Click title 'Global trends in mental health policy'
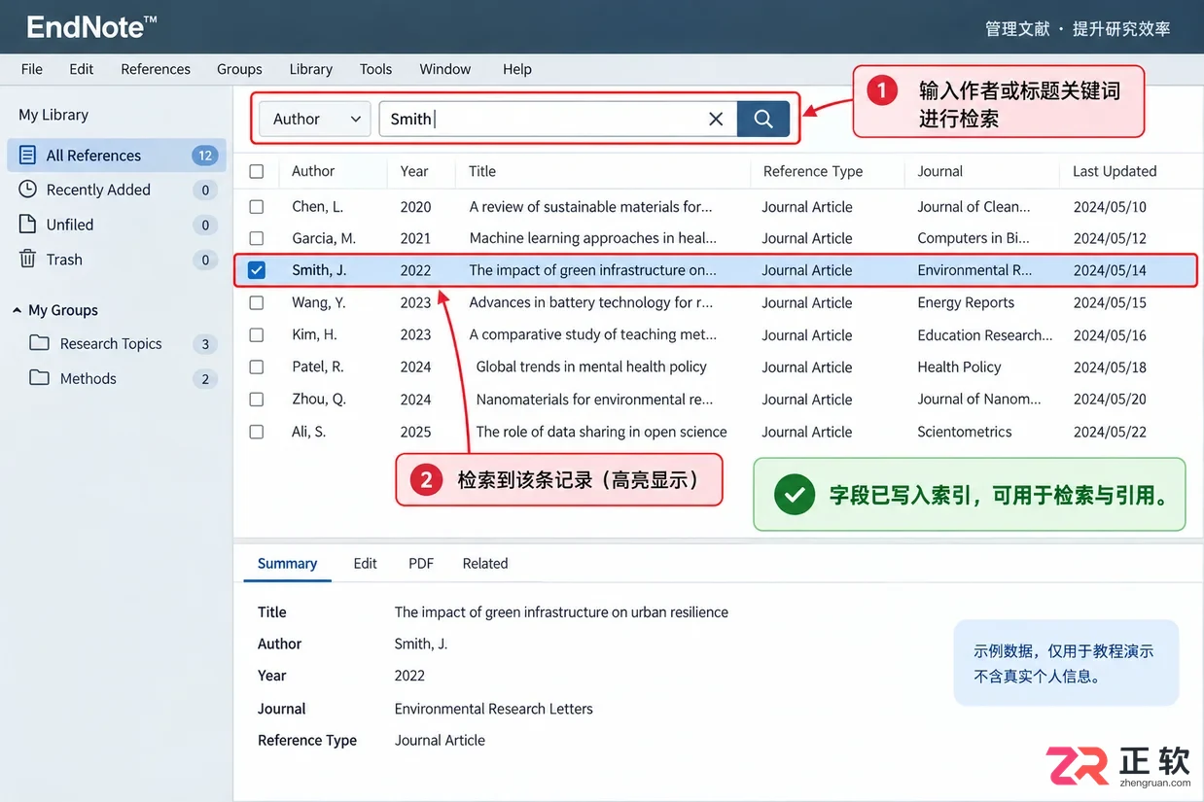1204x802 pixels. tap(591, 366)
